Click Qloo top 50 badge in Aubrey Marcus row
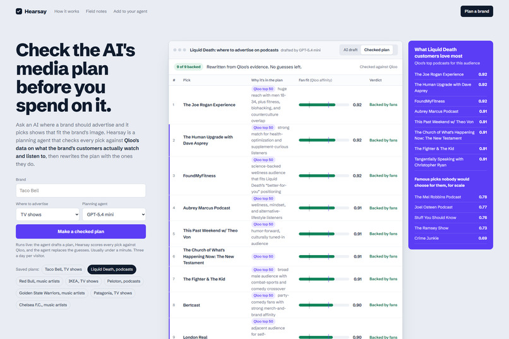 click(263, 198)
